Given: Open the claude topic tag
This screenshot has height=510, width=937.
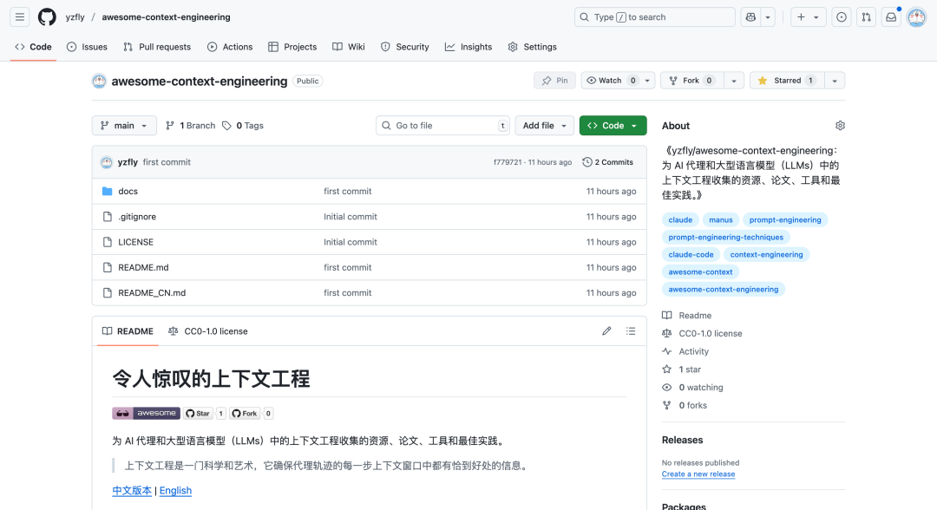Looking at the screenshot, I should (680, 219).
